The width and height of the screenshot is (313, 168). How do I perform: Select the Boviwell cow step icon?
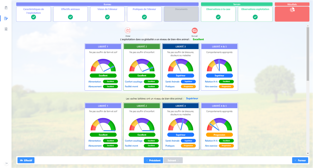(x=194, y=31)
